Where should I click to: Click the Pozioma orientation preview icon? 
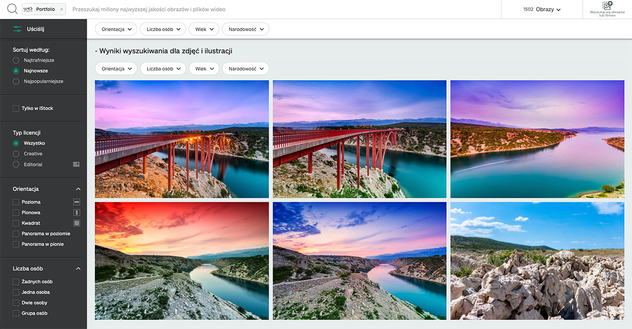coord(77,202)
